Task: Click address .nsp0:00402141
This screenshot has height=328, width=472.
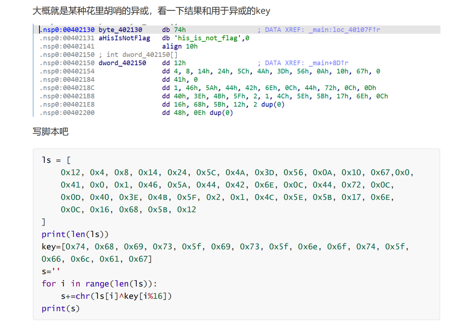Action: click(x=67, y=46)
